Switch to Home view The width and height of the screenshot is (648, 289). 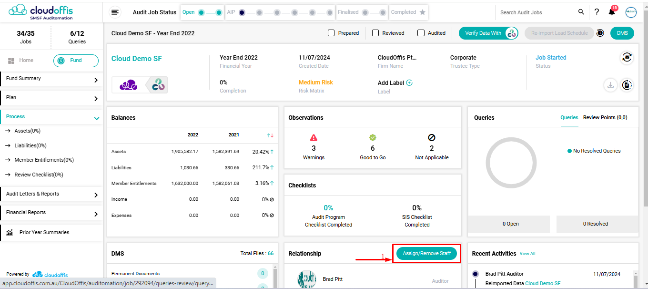click(x=20, y=61)
